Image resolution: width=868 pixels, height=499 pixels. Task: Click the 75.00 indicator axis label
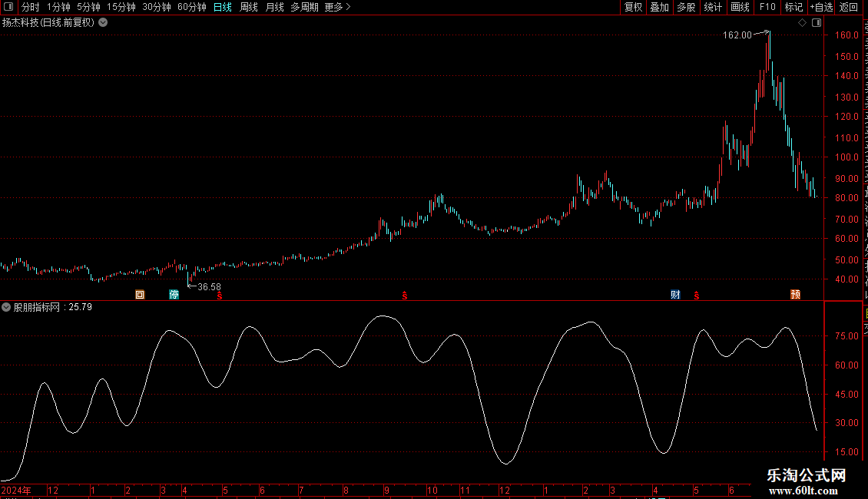tap(847, 335)
